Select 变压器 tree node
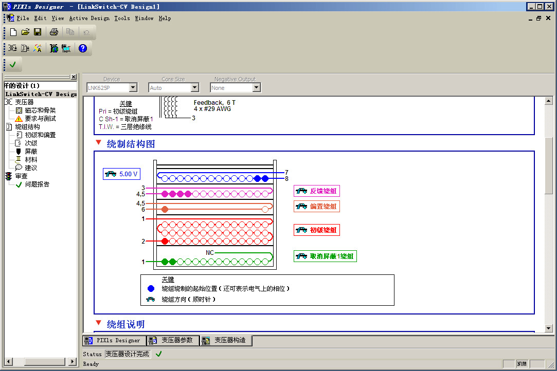Viewport: 557px width, 371px height. [24, 102]
